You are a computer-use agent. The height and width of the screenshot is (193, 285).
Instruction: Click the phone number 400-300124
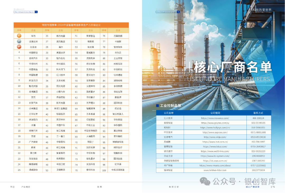[x=258, y=118]
